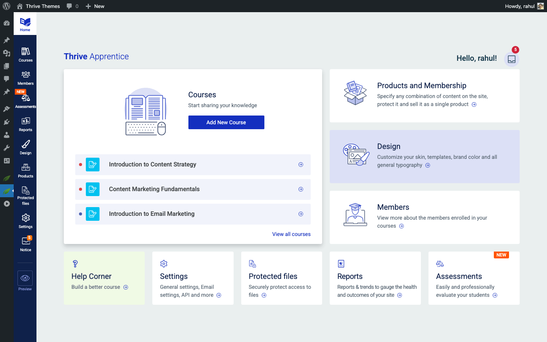Click arrow on Introduction to Content Strategy row
Screen dimensions: 547x342
(301, 165)
